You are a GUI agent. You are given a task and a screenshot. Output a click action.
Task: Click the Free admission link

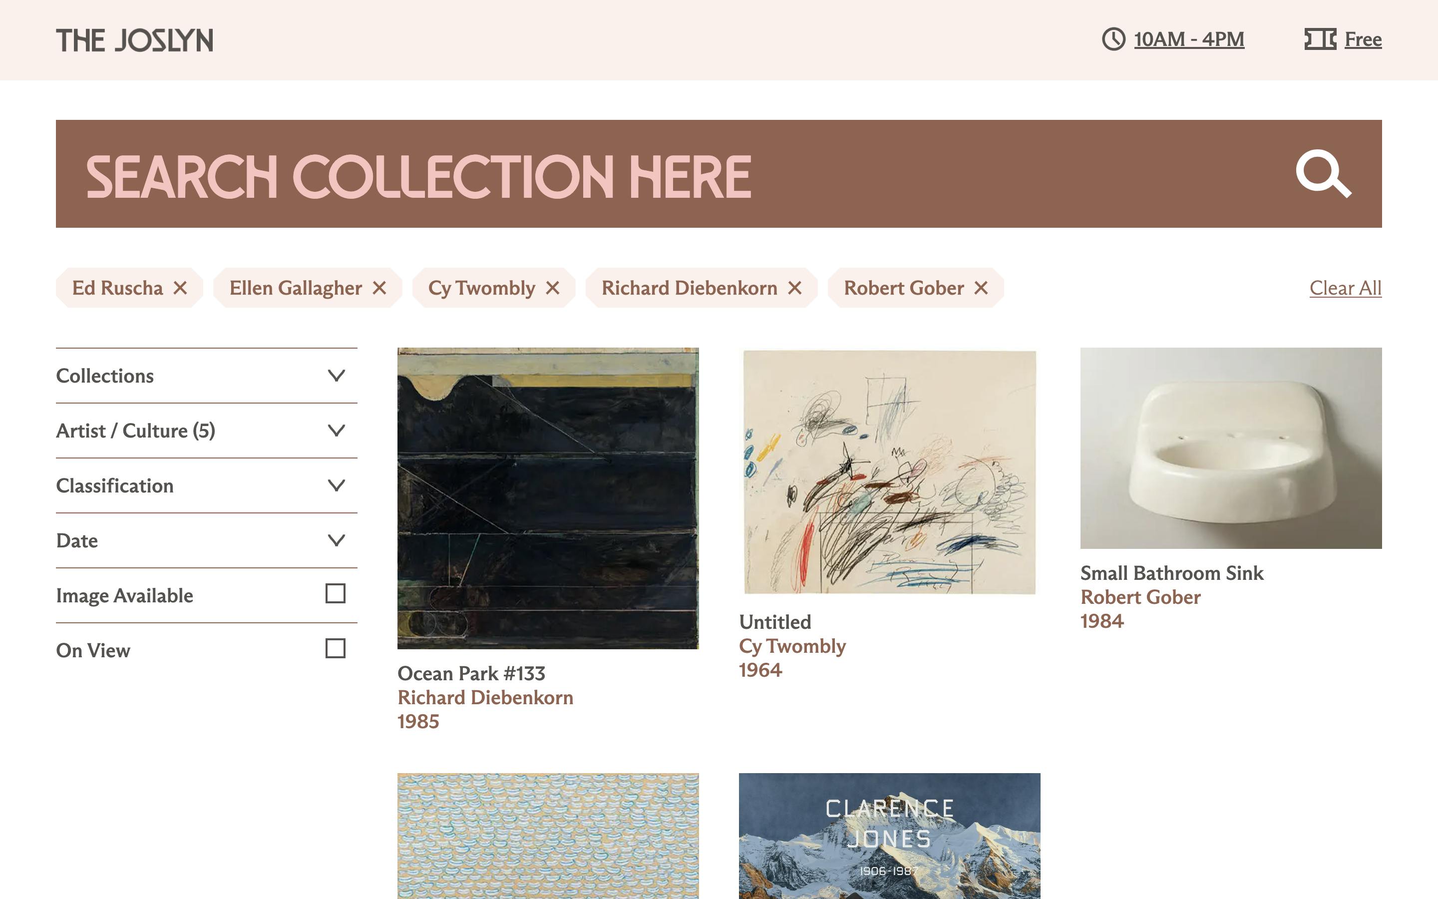(1363, 39)
